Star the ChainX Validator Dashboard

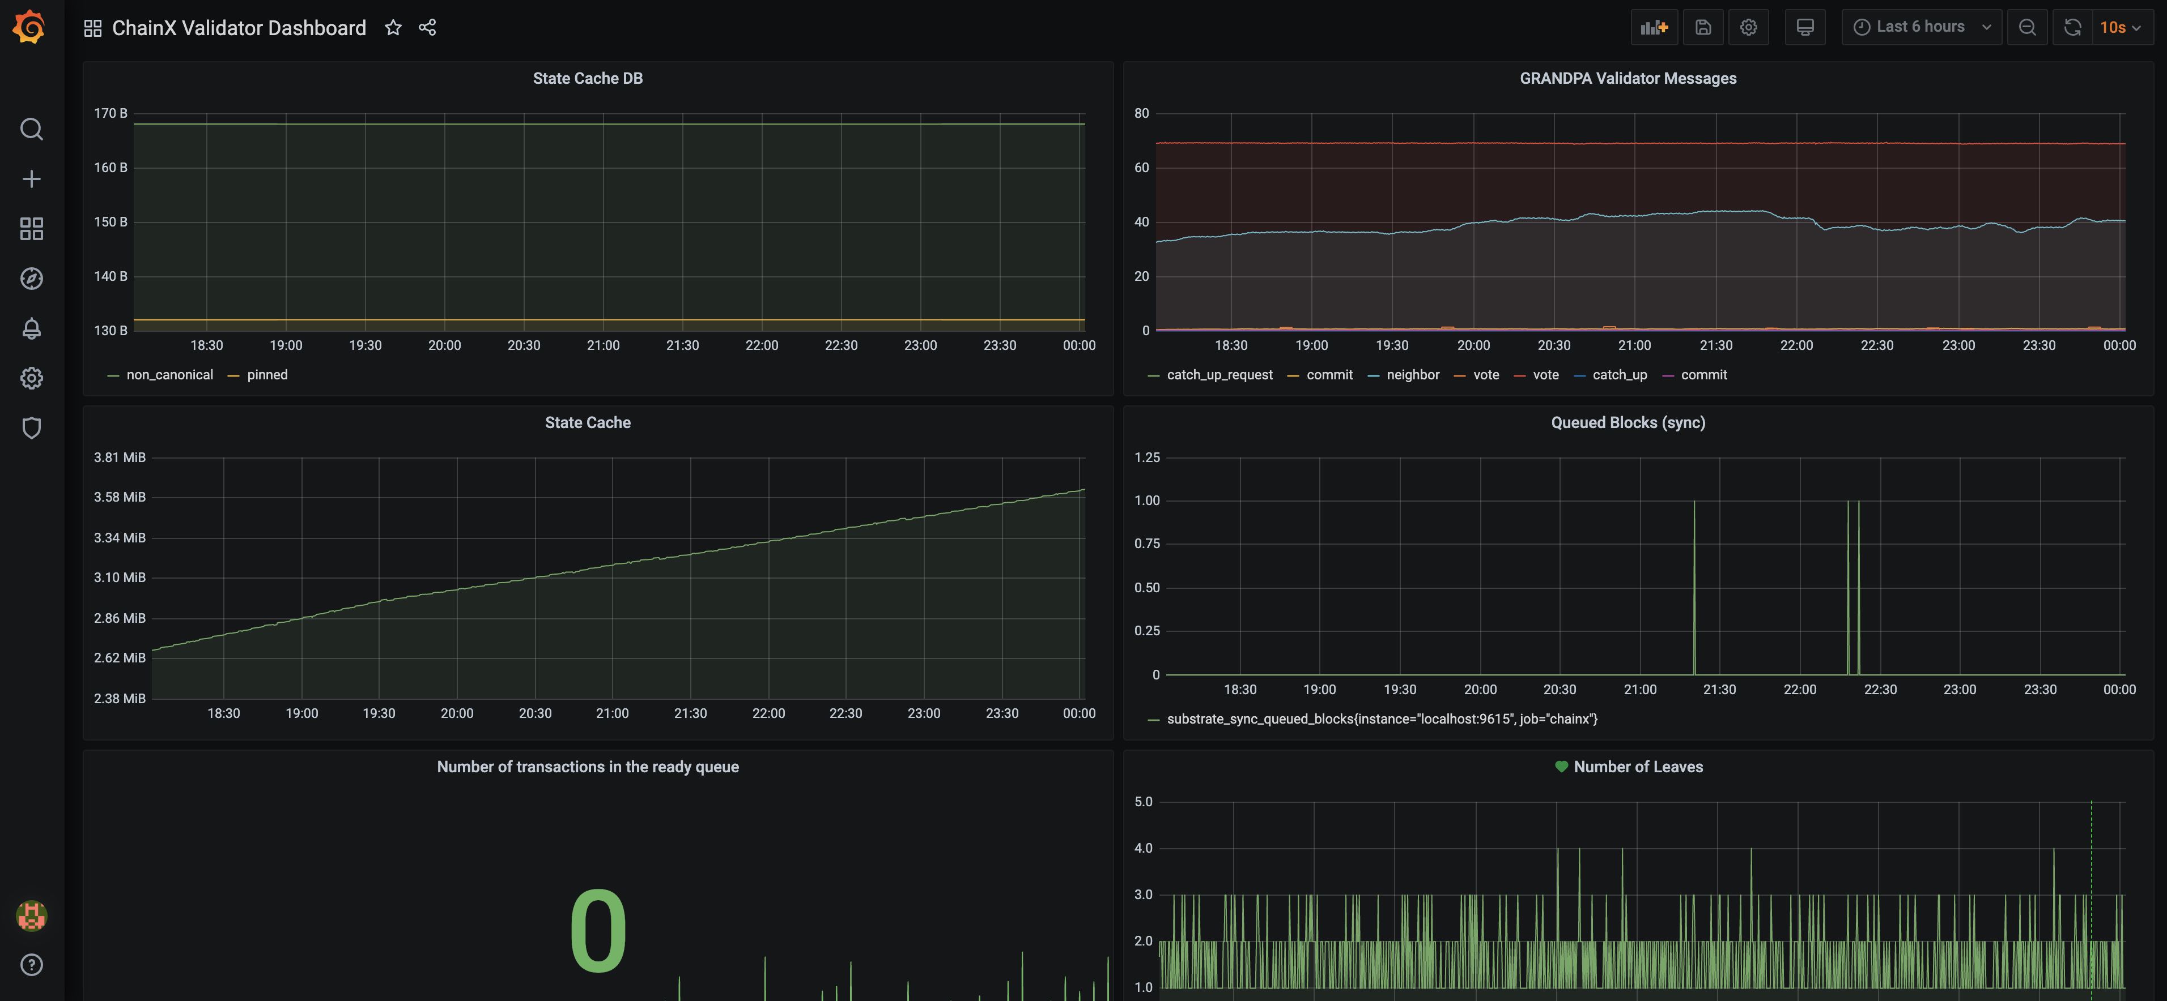393,28
